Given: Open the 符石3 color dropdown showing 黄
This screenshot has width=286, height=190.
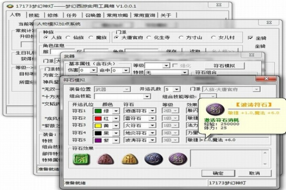Looking at the screenshot, I should pyautogui.click(x=116, y=125).
